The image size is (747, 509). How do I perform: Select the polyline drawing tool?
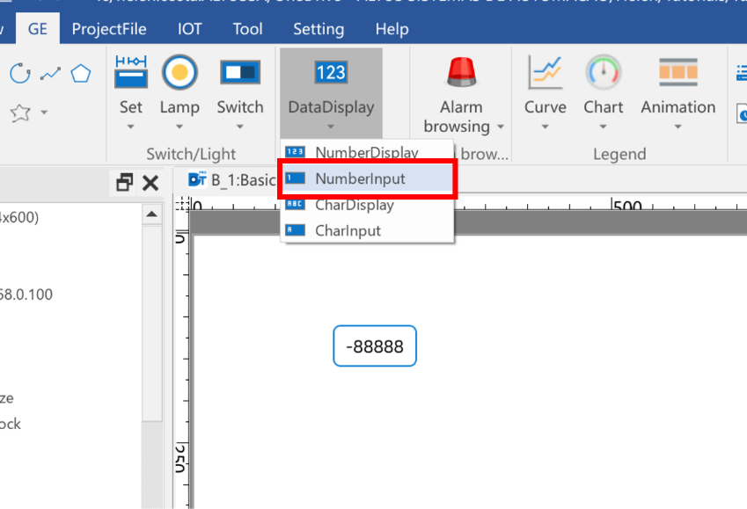(50, 73)
